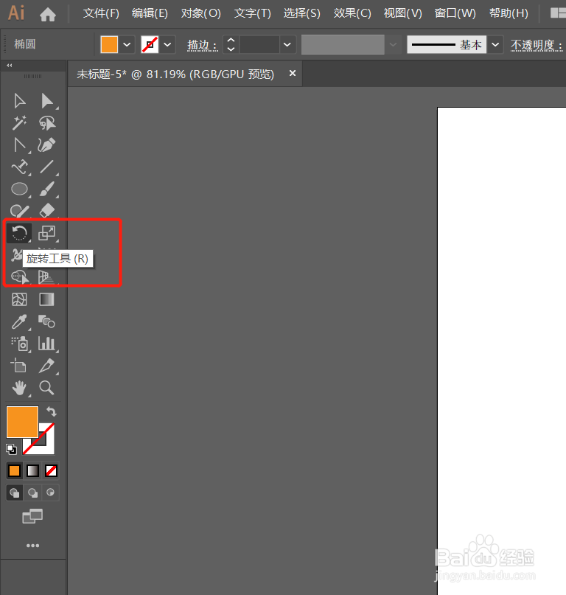The width and height of the screenshot is (566, 595).
Task: Select the Perspective Grid tool
Action: [46, 277]
